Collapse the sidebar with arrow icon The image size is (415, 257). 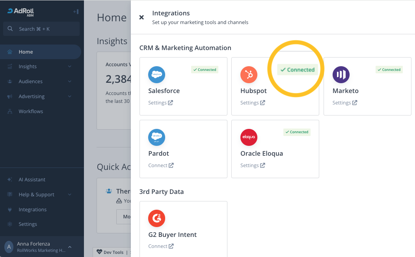(76, 11)
